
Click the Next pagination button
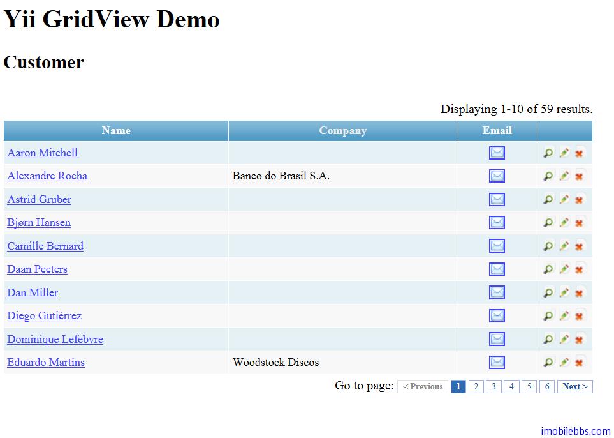point(574,386)
